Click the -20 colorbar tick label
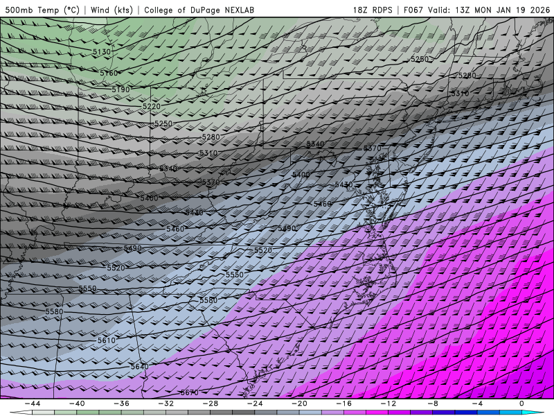The image size is (554, 416). [x=300, y=404]
